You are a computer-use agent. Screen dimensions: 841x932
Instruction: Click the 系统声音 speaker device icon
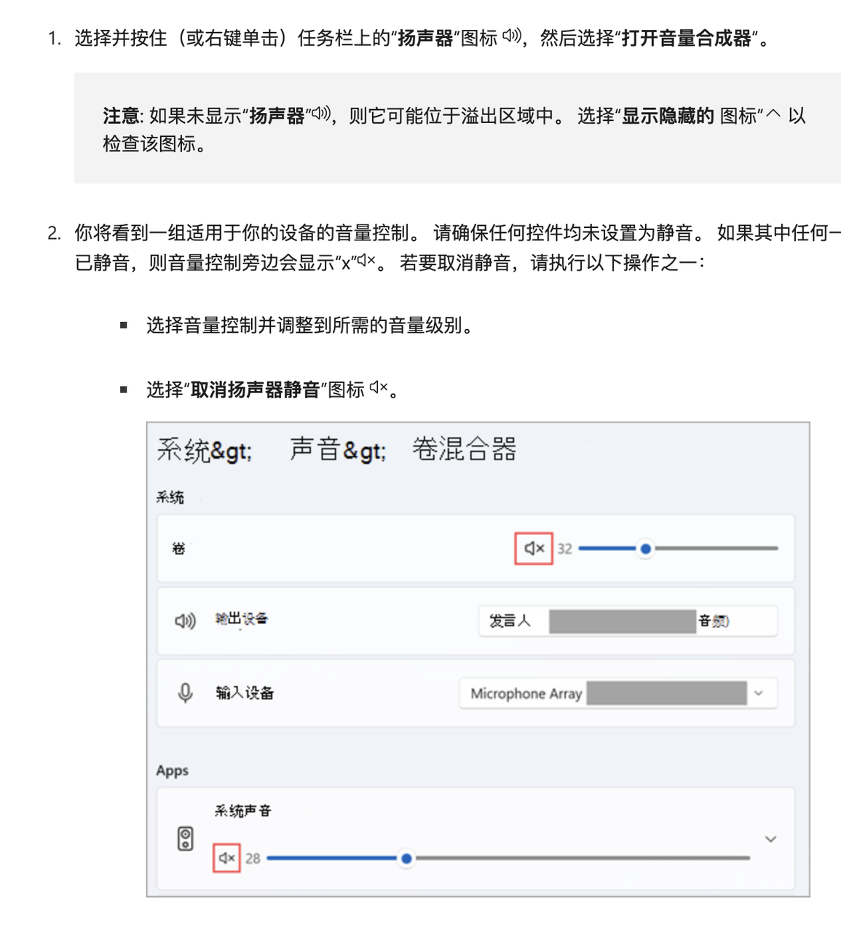[186, 839]
